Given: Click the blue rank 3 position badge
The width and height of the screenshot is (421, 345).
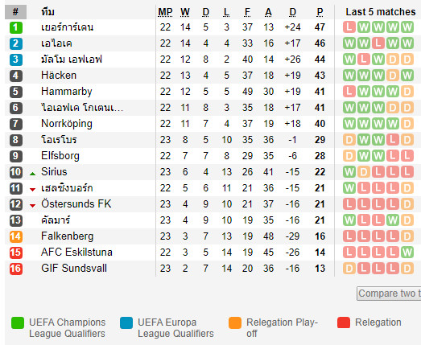Looking at the screenshot, I should [x=16, y=60].
